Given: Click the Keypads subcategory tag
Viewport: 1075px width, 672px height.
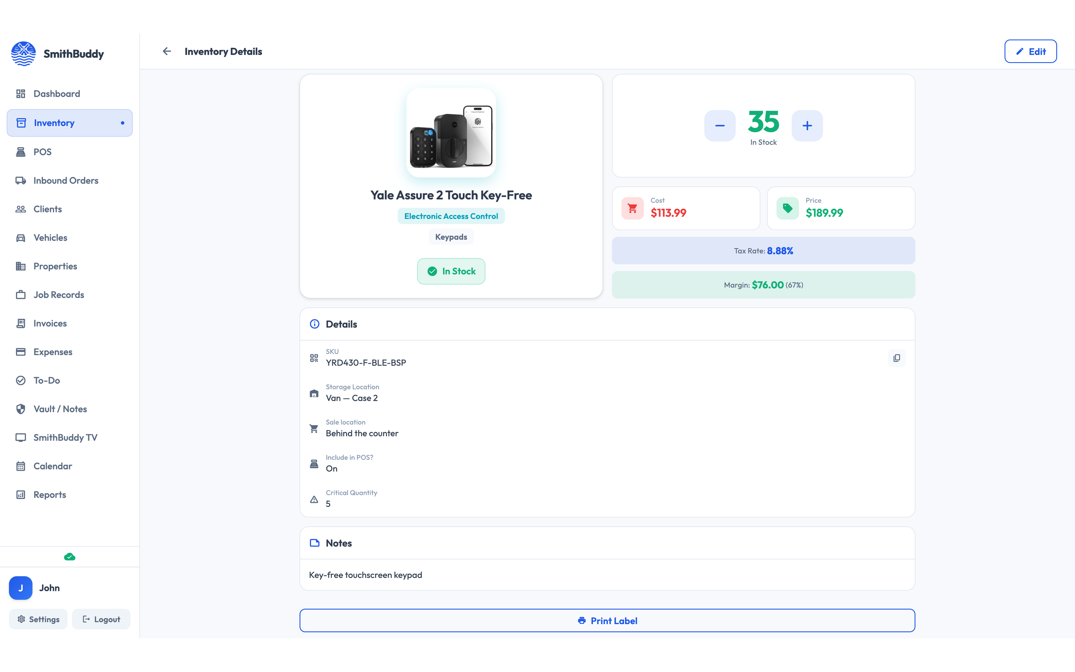Looking at the screenshot, I should (451, 237).
